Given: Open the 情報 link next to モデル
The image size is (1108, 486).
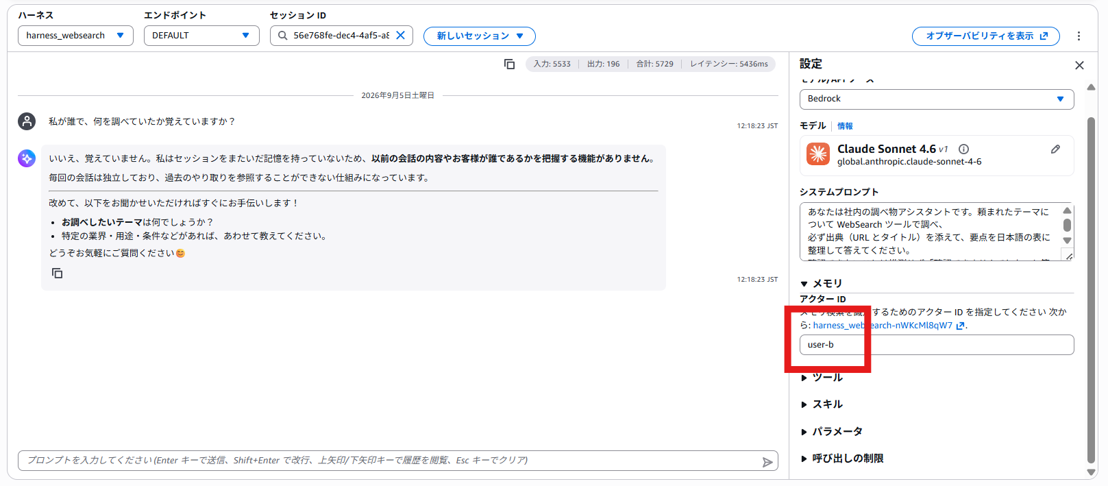Looking at the screenshot, I should tap(845, 126).
